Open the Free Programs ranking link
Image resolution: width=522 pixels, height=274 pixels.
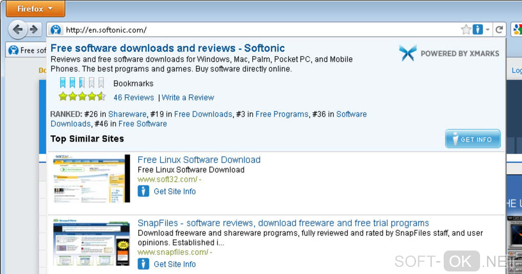click(282, 114)
